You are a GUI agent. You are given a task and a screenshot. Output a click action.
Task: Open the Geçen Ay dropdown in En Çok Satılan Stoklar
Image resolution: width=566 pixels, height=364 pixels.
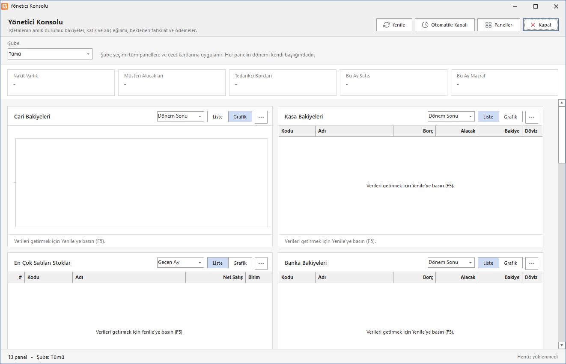(181, 263)
